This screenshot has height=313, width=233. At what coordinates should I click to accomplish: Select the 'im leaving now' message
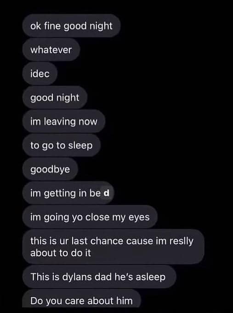(x=64, y=122)
